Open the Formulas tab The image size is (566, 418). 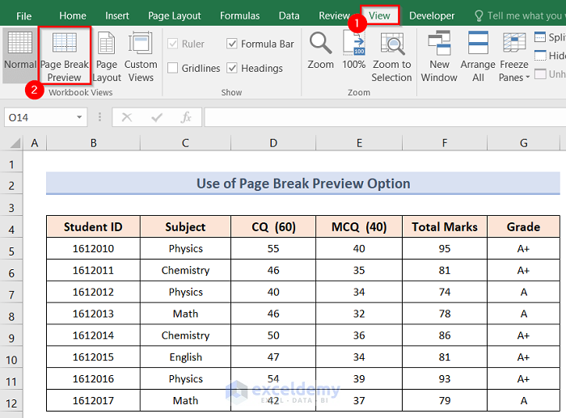tap(239, 16)
